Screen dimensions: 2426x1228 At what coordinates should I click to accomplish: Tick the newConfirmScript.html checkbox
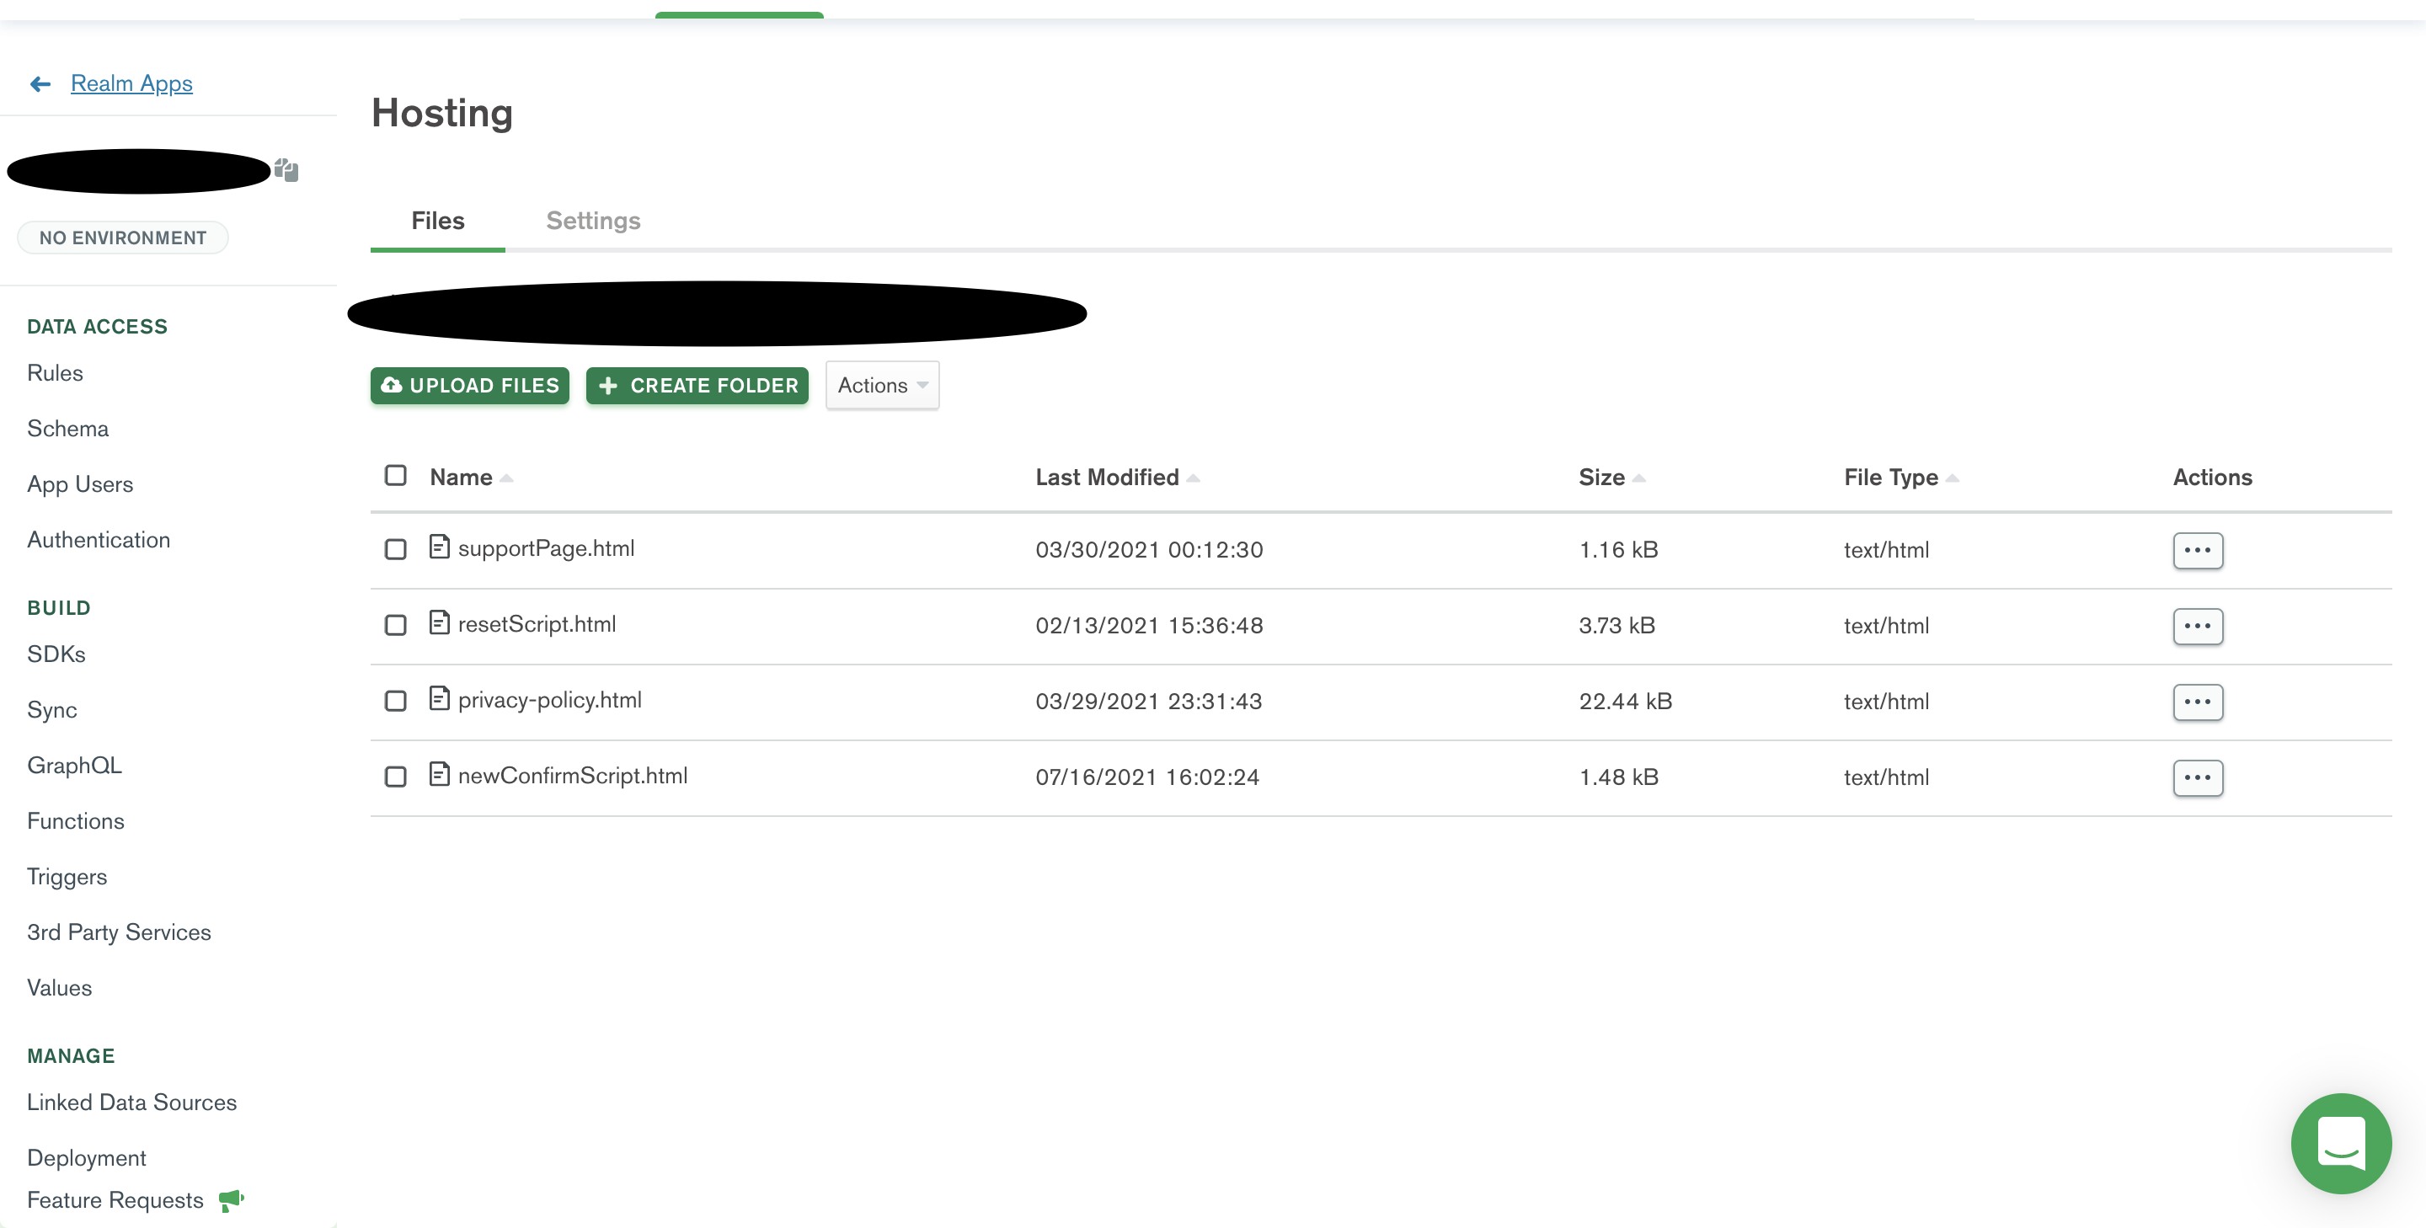click(x=396, y=777)
